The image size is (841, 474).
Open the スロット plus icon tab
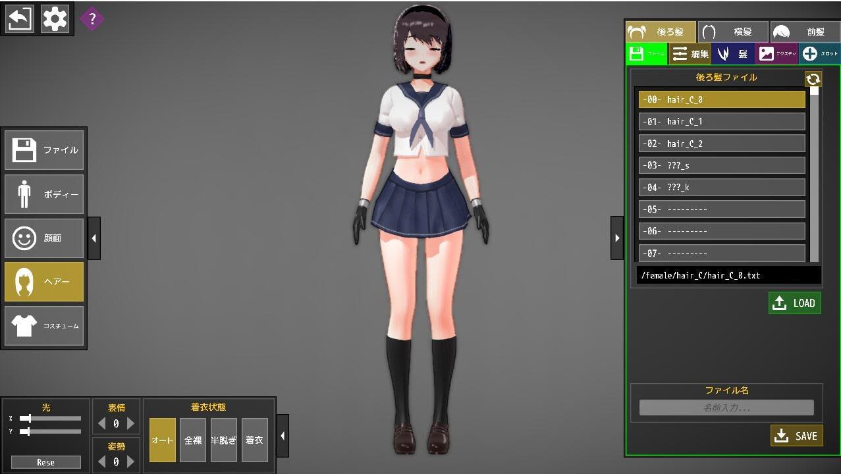tap(820, 54)
